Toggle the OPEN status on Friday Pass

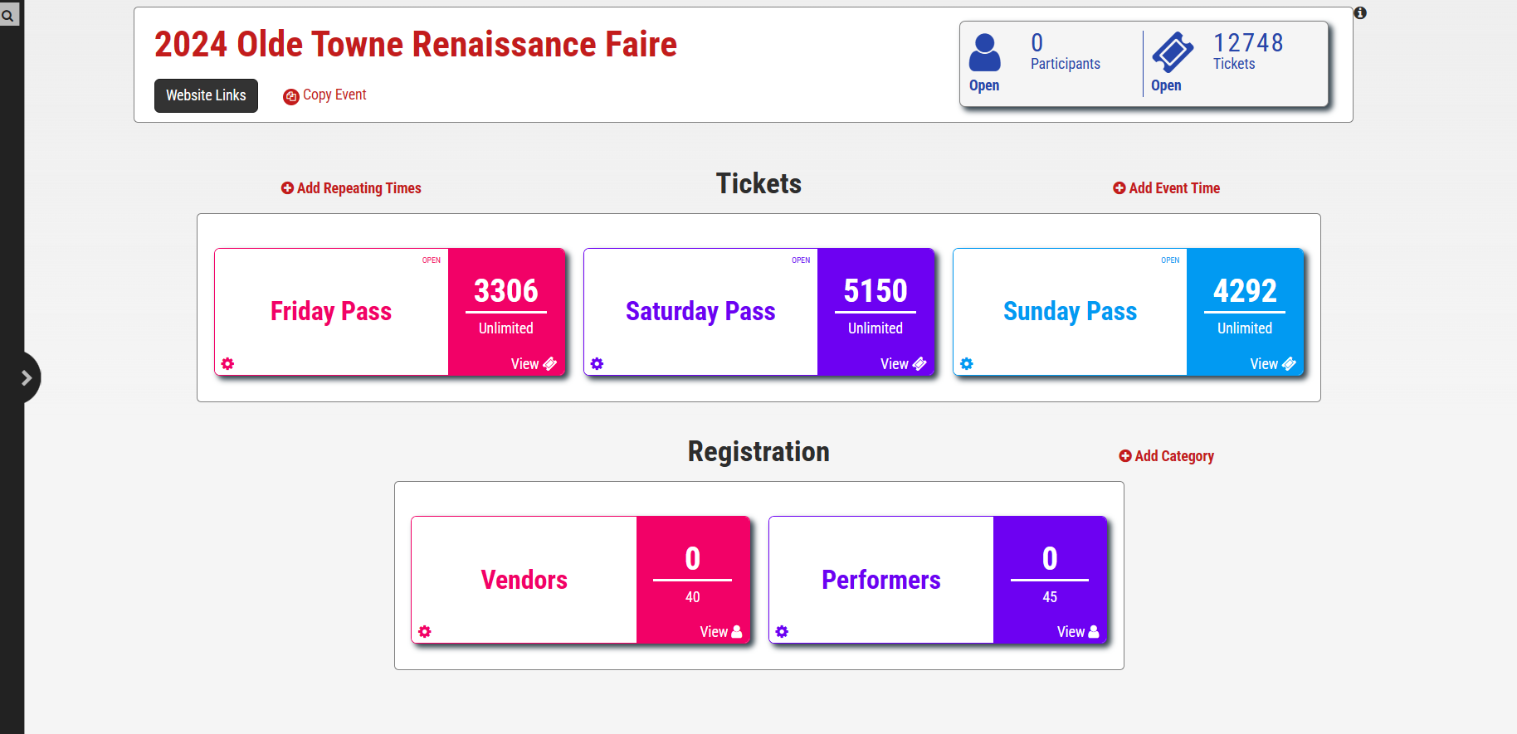click(431, 260)
